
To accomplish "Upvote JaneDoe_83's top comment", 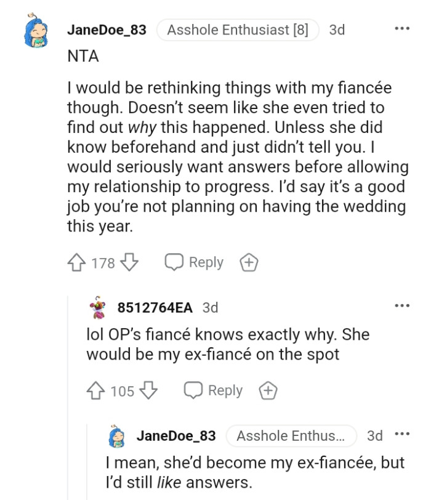I will pos(78,262).
